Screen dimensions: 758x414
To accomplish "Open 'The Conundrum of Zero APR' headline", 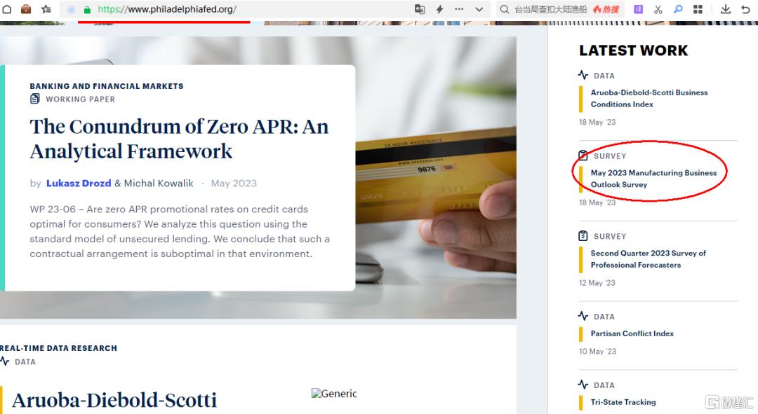I will (x=180, y=139).
